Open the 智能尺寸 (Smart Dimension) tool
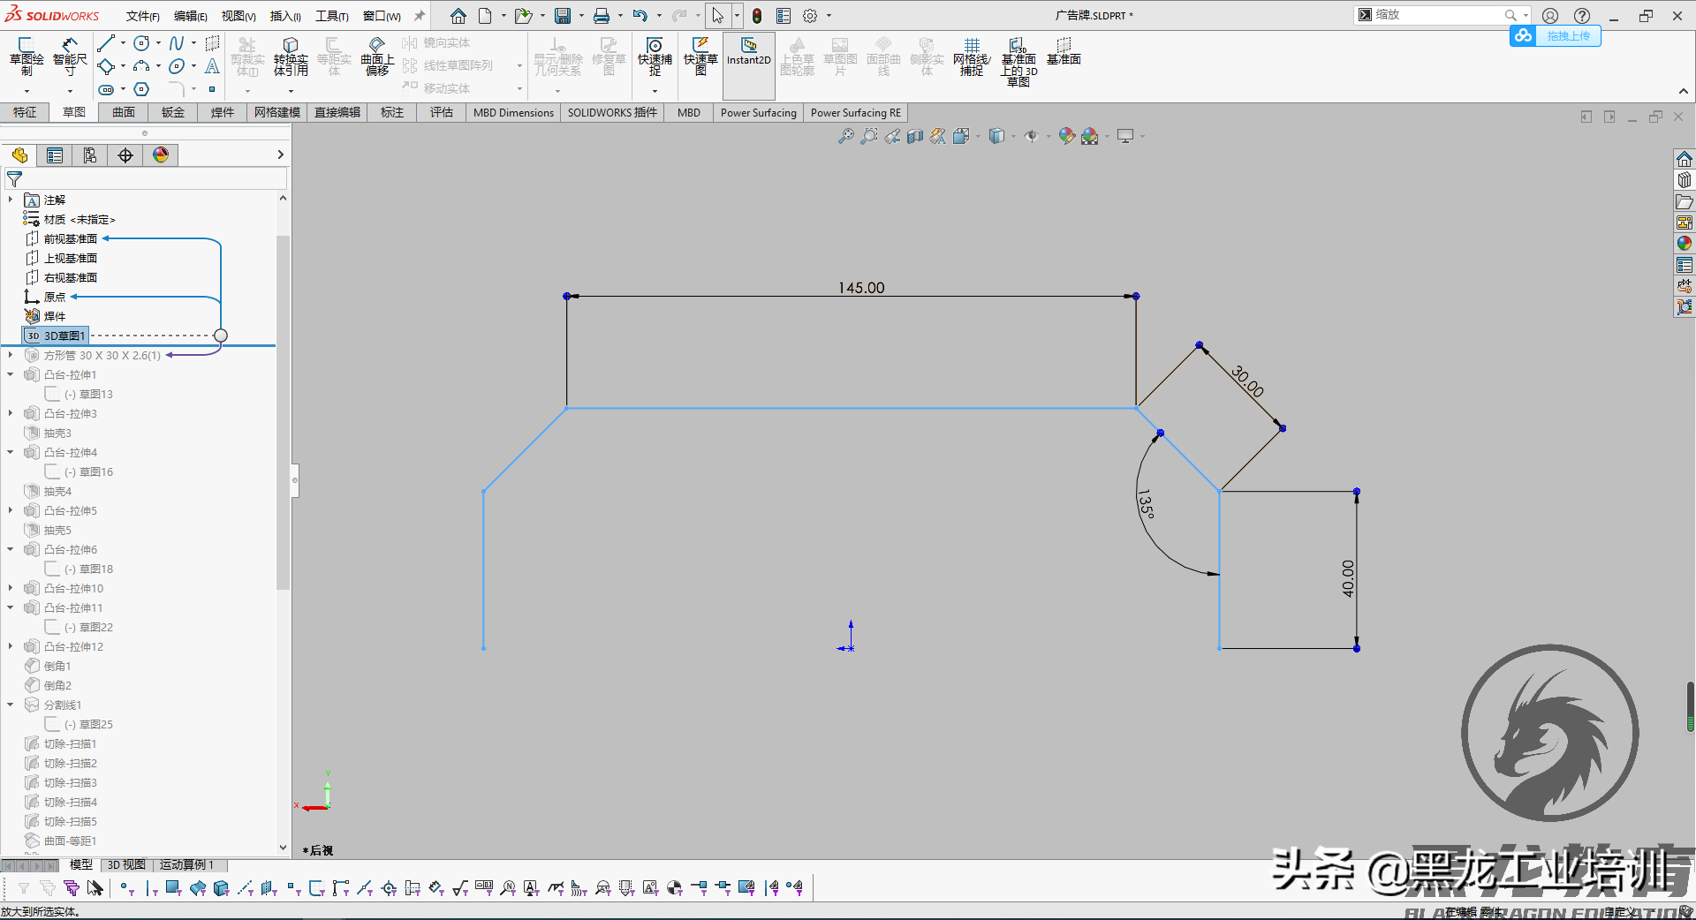The width and height of the screenshot is (1696, 920). click(71, 57)
